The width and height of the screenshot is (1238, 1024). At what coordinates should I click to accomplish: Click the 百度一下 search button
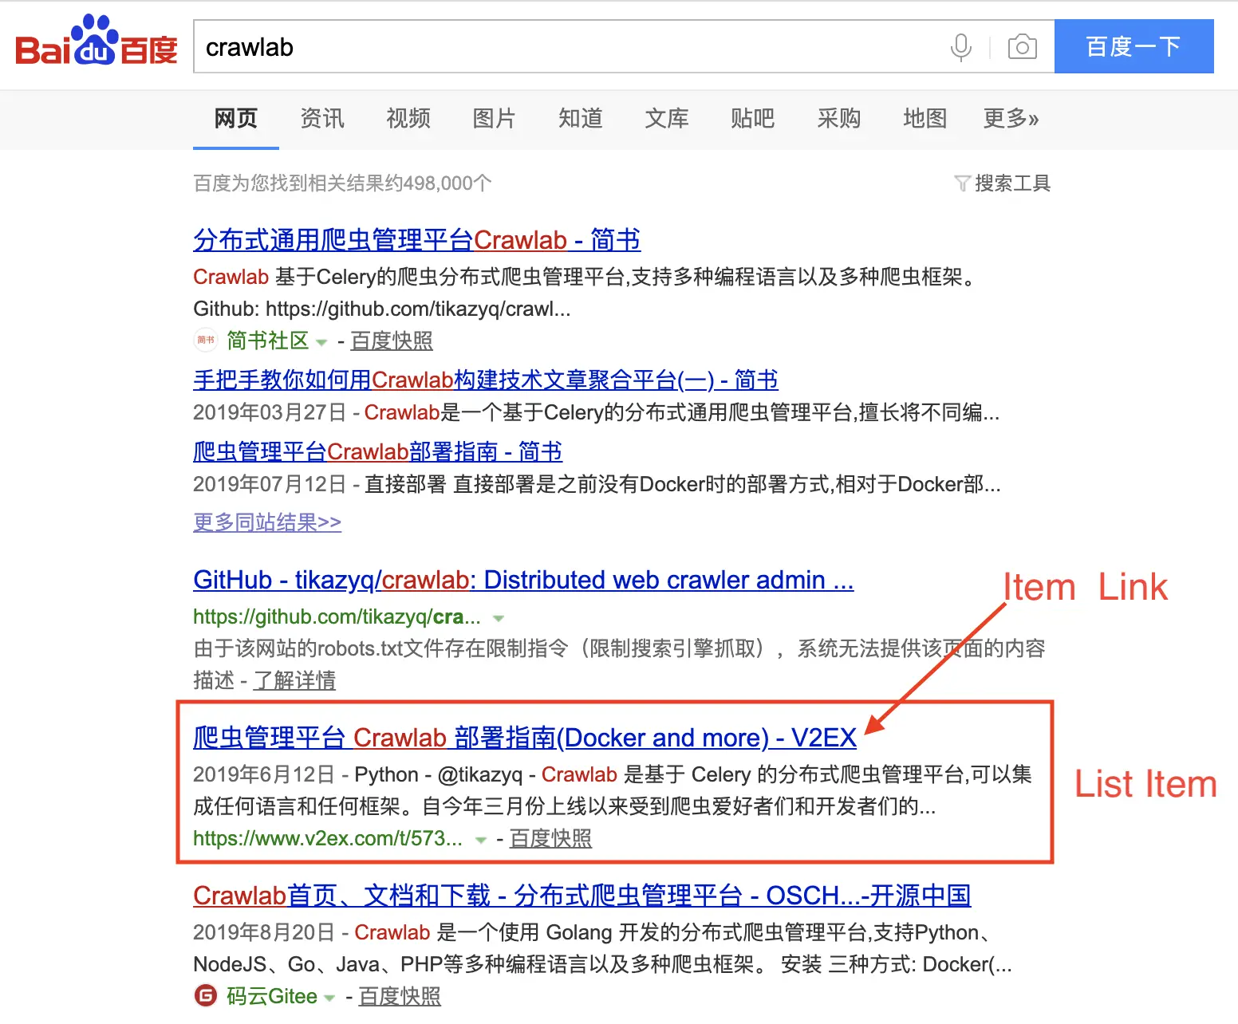(x=1134, y=46)
